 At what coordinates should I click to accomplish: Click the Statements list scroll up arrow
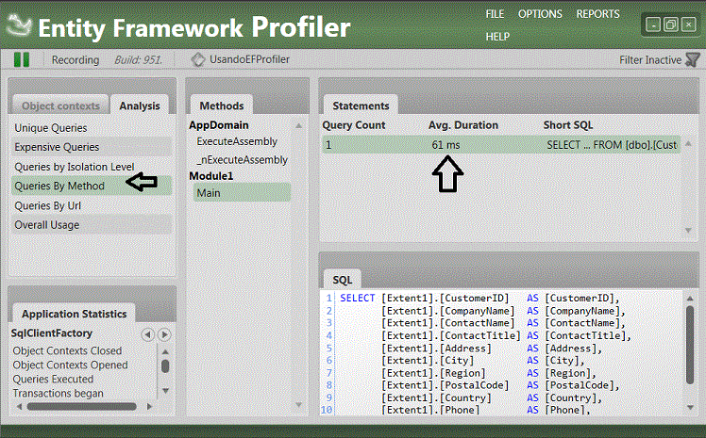(x=688, y=144)
